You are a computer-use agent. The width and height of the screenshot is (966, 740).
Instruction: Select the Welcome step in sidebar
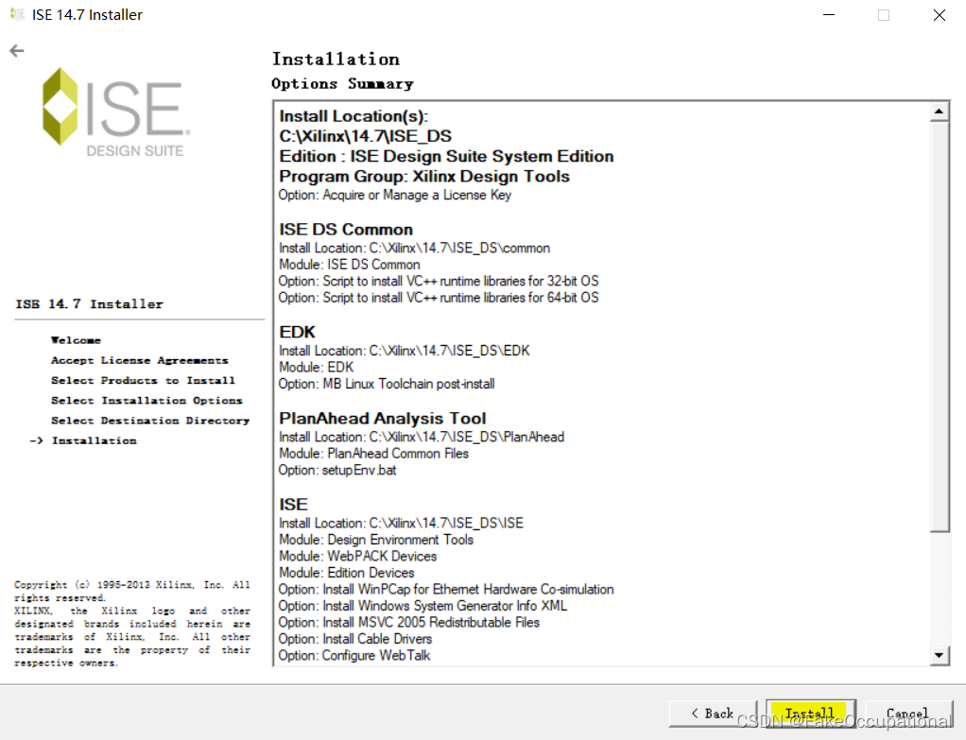[76, 339]
